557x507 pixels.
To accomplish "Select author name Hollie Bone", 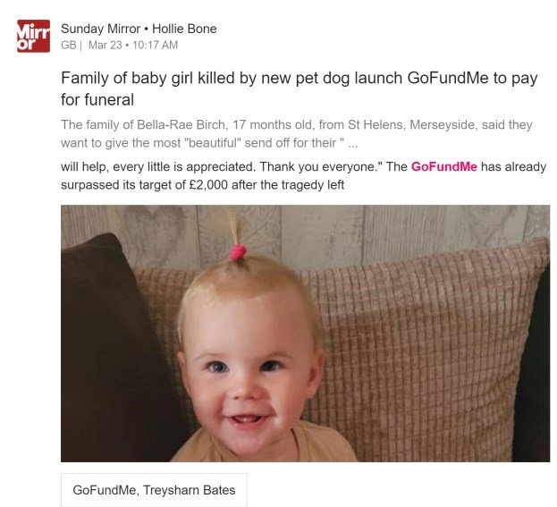I will (184, 29).
